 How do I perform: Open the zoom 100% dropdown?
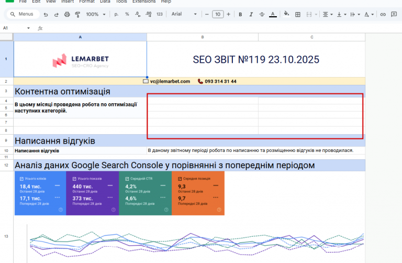96,14
